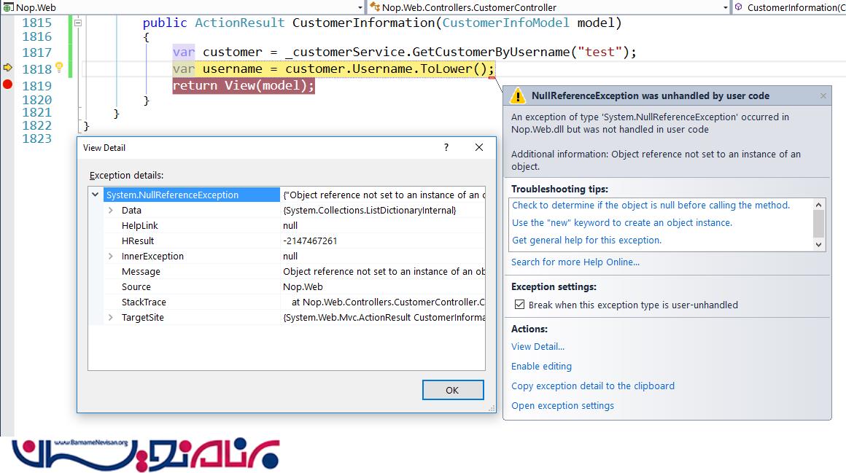Screen dimensions: 846x473
Task: Click the yellow current statement arrow
Action: coord(8,68)
